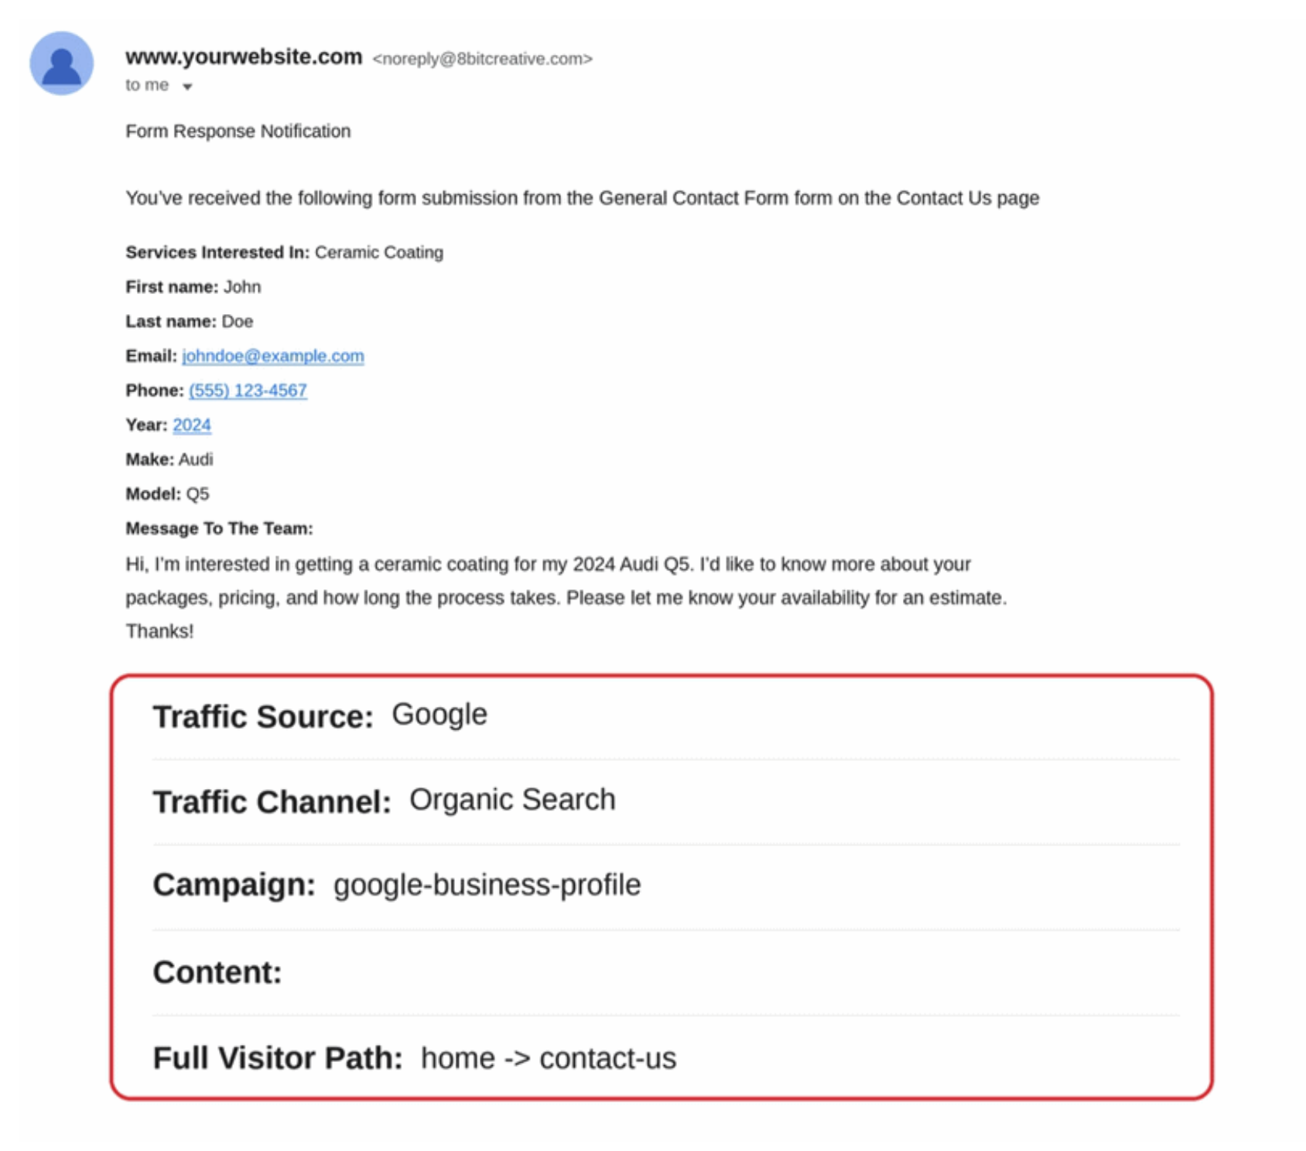
Task: Click the Traffic Source value Google
Action: (439, 715)
